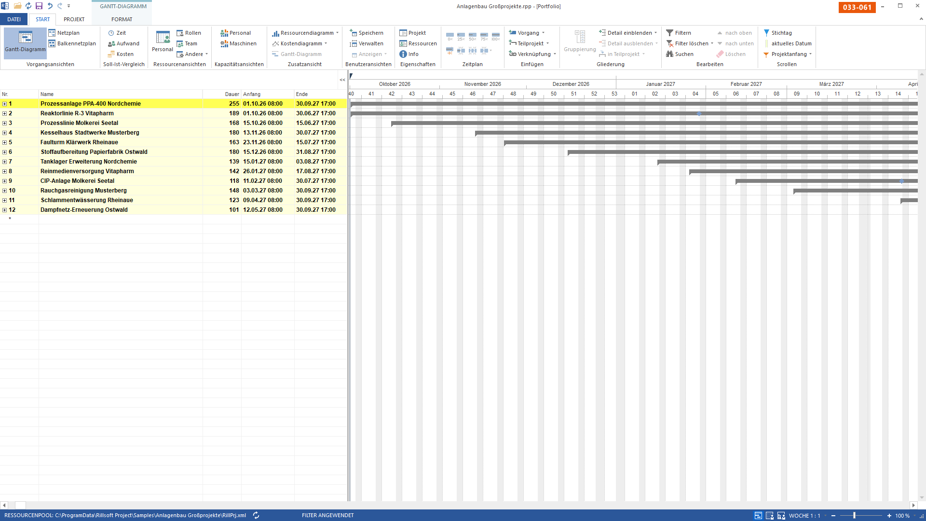This screenshot has width=926, height=521.
Task: Click the refresh icon in status bar
Action: point(256,515)
